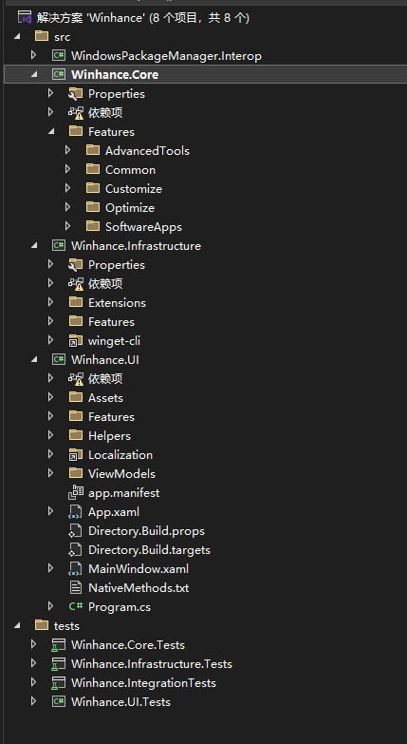This screenshot has width=407, height=744.
Task: Click the C# project icon of Winhance.Core
Action: pyautogui.click(x=59, y=74)
